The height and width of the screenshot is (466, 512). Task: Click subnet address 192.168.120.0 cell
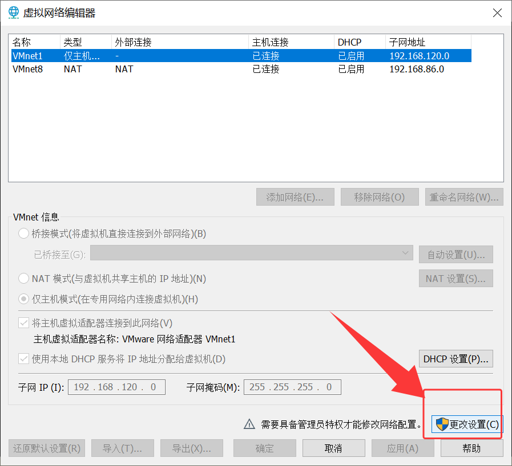pyautogui.click(x=420, y=56)
